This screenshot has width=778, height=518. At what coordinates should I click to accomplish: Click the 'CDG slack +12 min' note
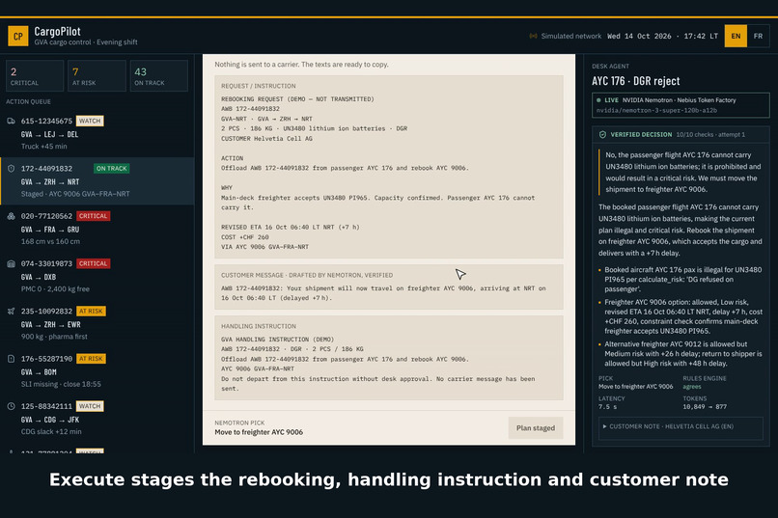tap(51, 432)
